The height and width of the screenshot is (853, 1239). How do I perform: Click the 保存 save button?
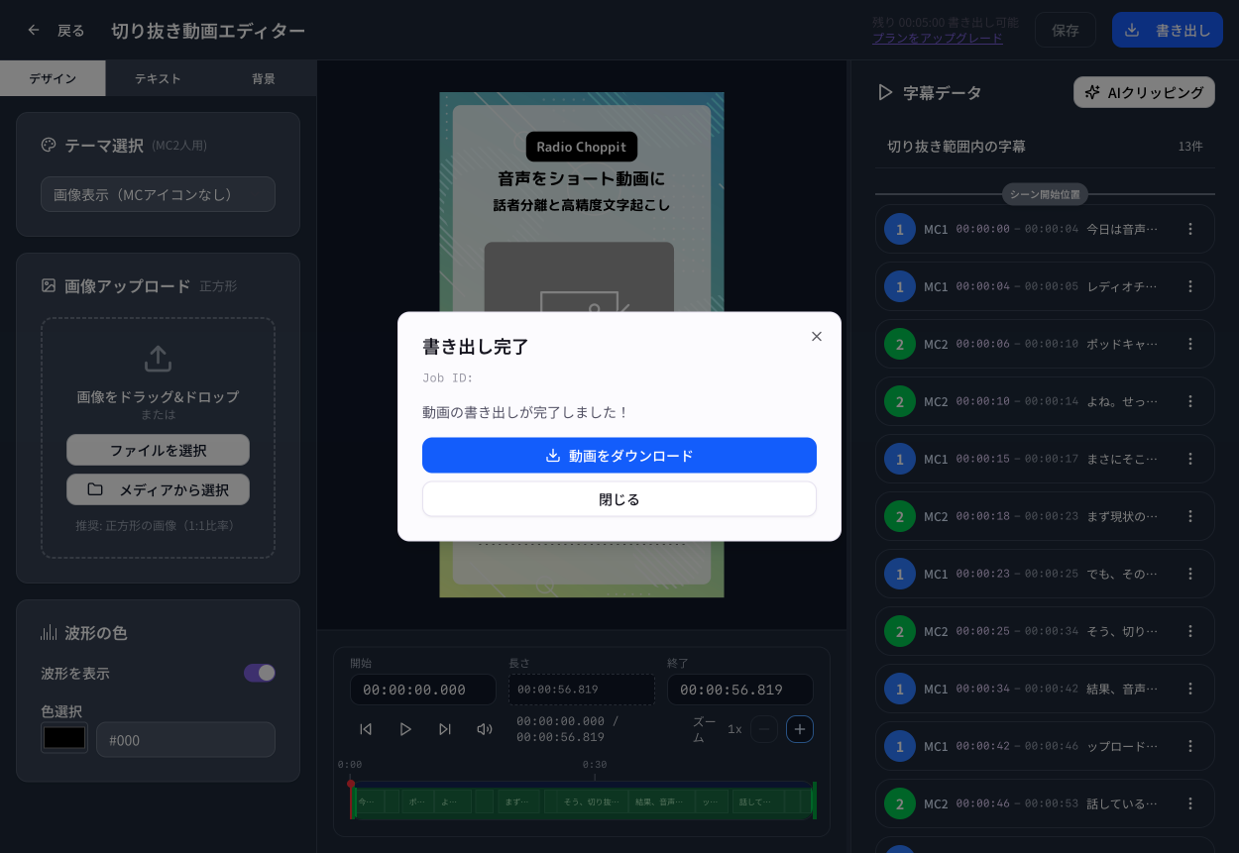tap(1066, 30)
